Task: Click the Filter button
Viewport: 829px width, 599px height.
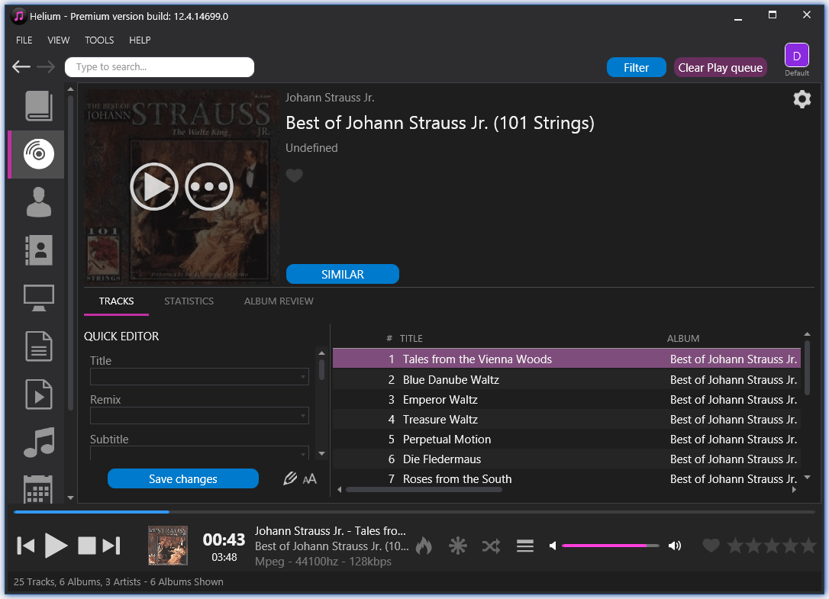Action: [636, 68]
